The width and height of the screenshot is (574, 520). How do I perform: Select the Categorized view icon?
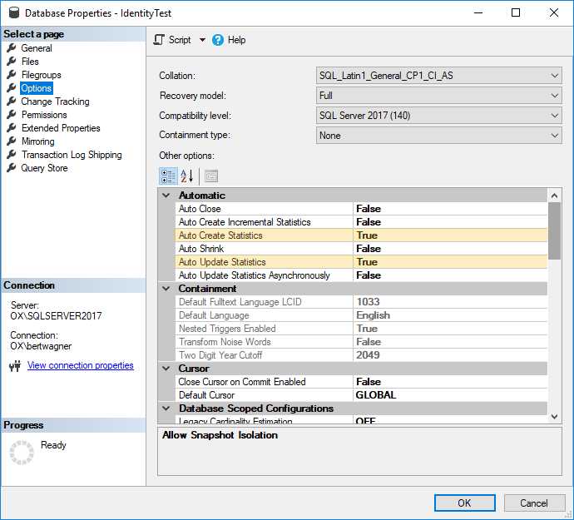click(x=168, y=176)
